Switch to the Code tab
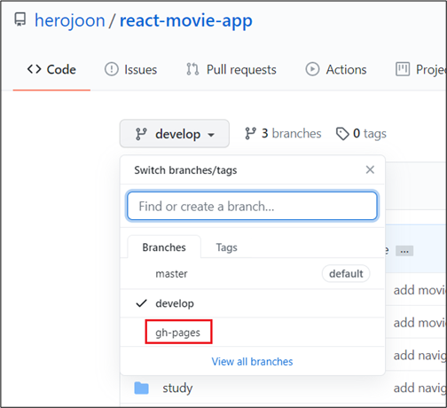Viewport: 447px width, 408px height. pos(51,70)
